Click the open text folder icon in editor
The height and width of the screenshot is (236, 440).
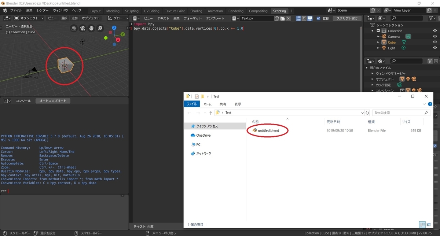pyautogui.click(x=282, y=18)
